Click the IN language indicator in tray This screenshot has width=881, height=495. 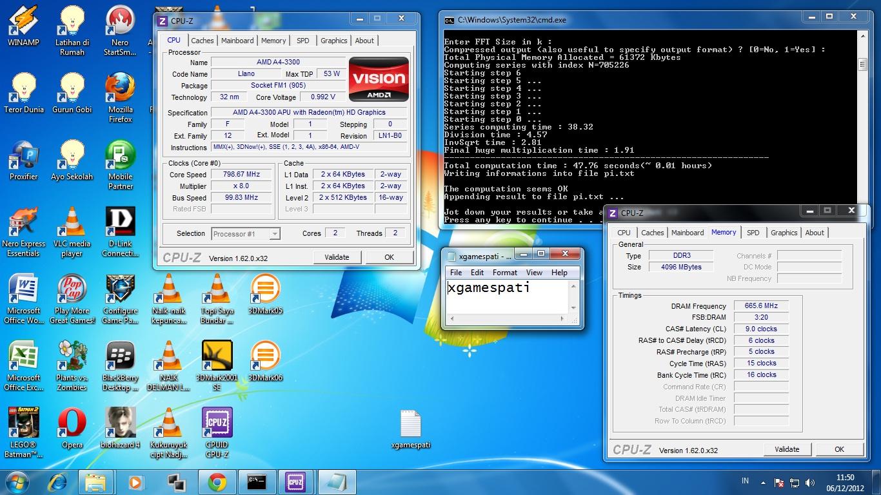(x=746, y=481)
